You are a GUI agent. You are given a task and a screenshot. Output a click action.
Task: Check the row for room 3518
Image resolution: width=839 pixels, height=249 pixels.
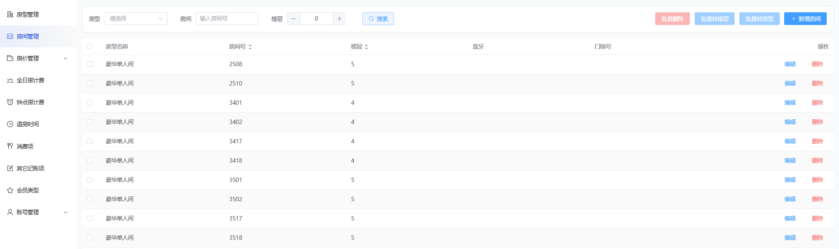[90, 238]
